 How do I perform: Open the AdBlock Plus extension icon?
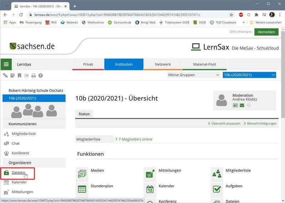pos(241,15)
